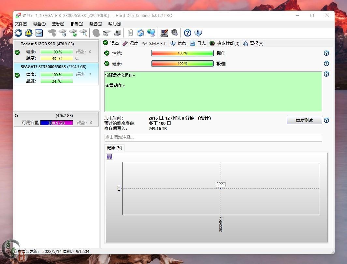Click the help icon beside 重复测试 button
This screenshot has width=347, height=264.
click(x=326, y=120)
